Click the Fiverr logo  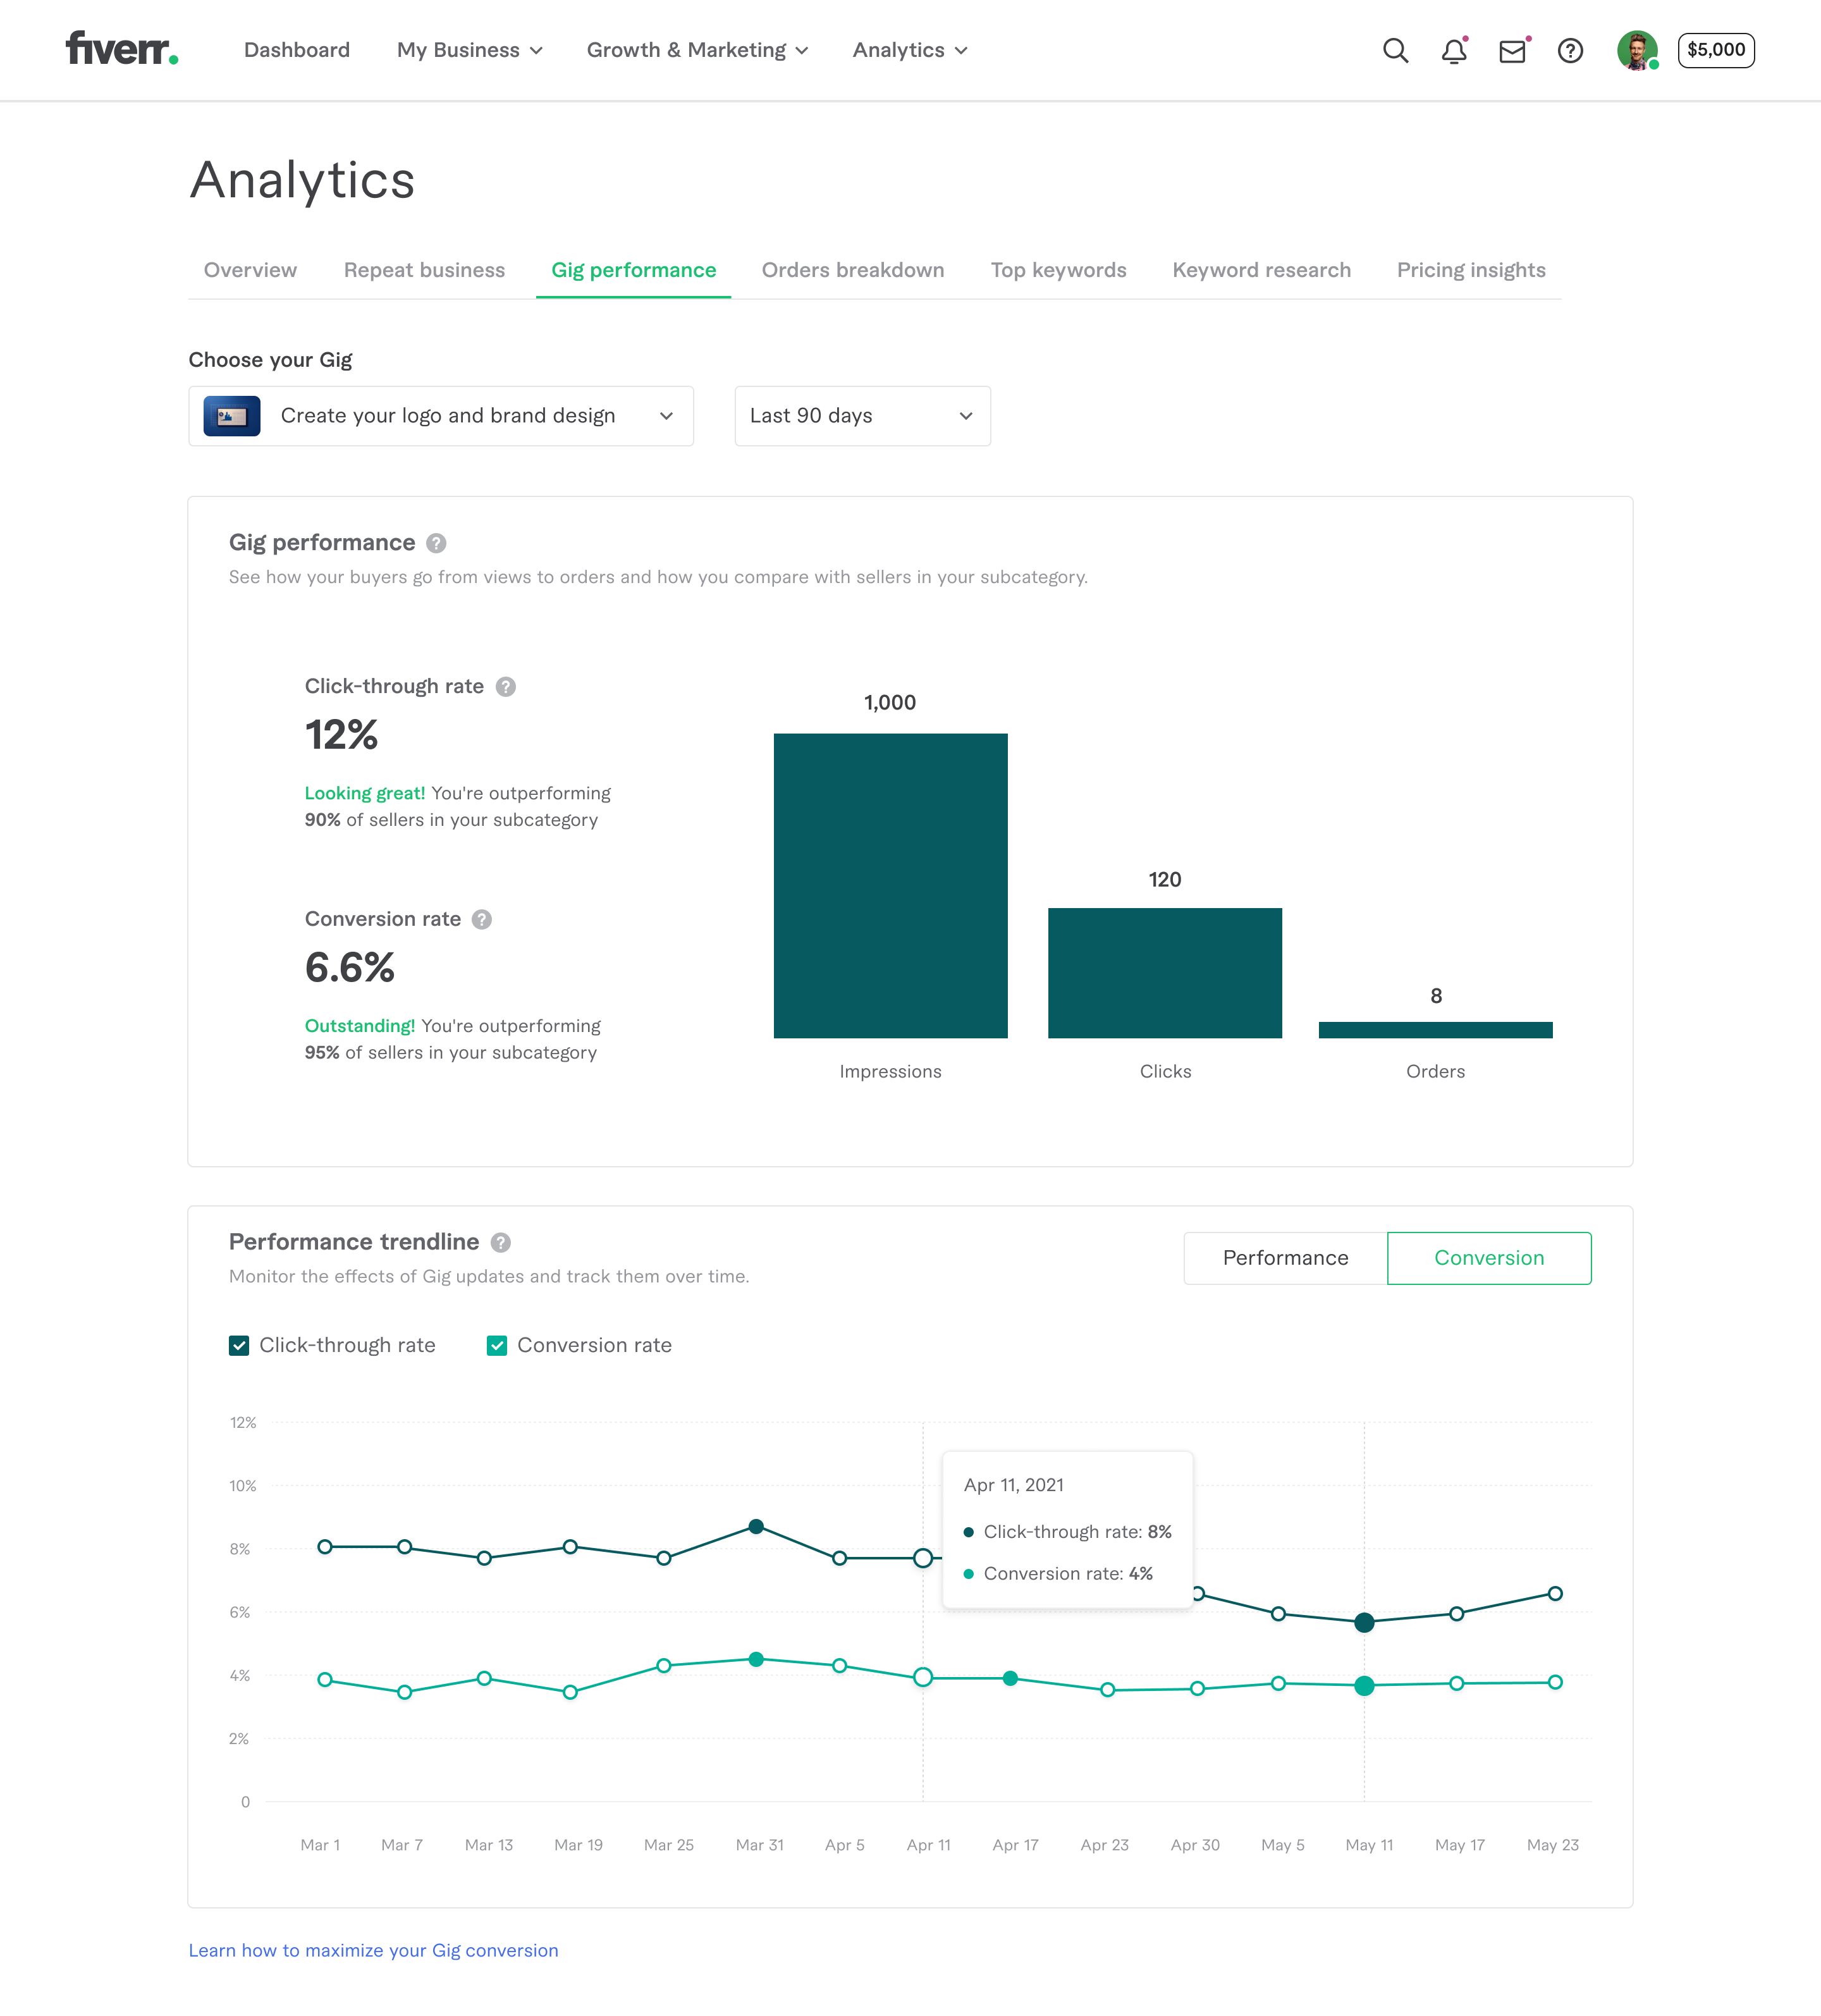coord(121,48)
